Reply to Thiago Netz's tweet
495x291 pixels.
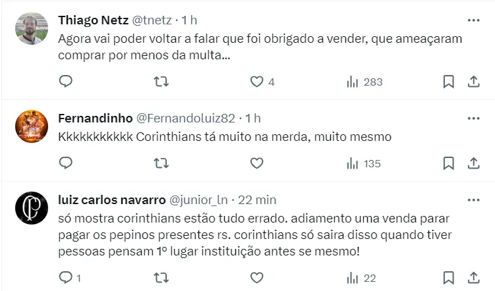[65, 82]
